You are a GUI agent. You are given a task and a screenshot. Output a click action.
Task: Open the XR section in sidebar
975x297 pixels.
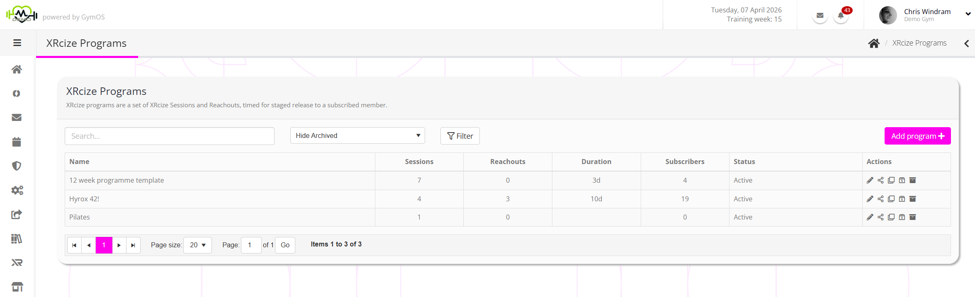[17, 263]
